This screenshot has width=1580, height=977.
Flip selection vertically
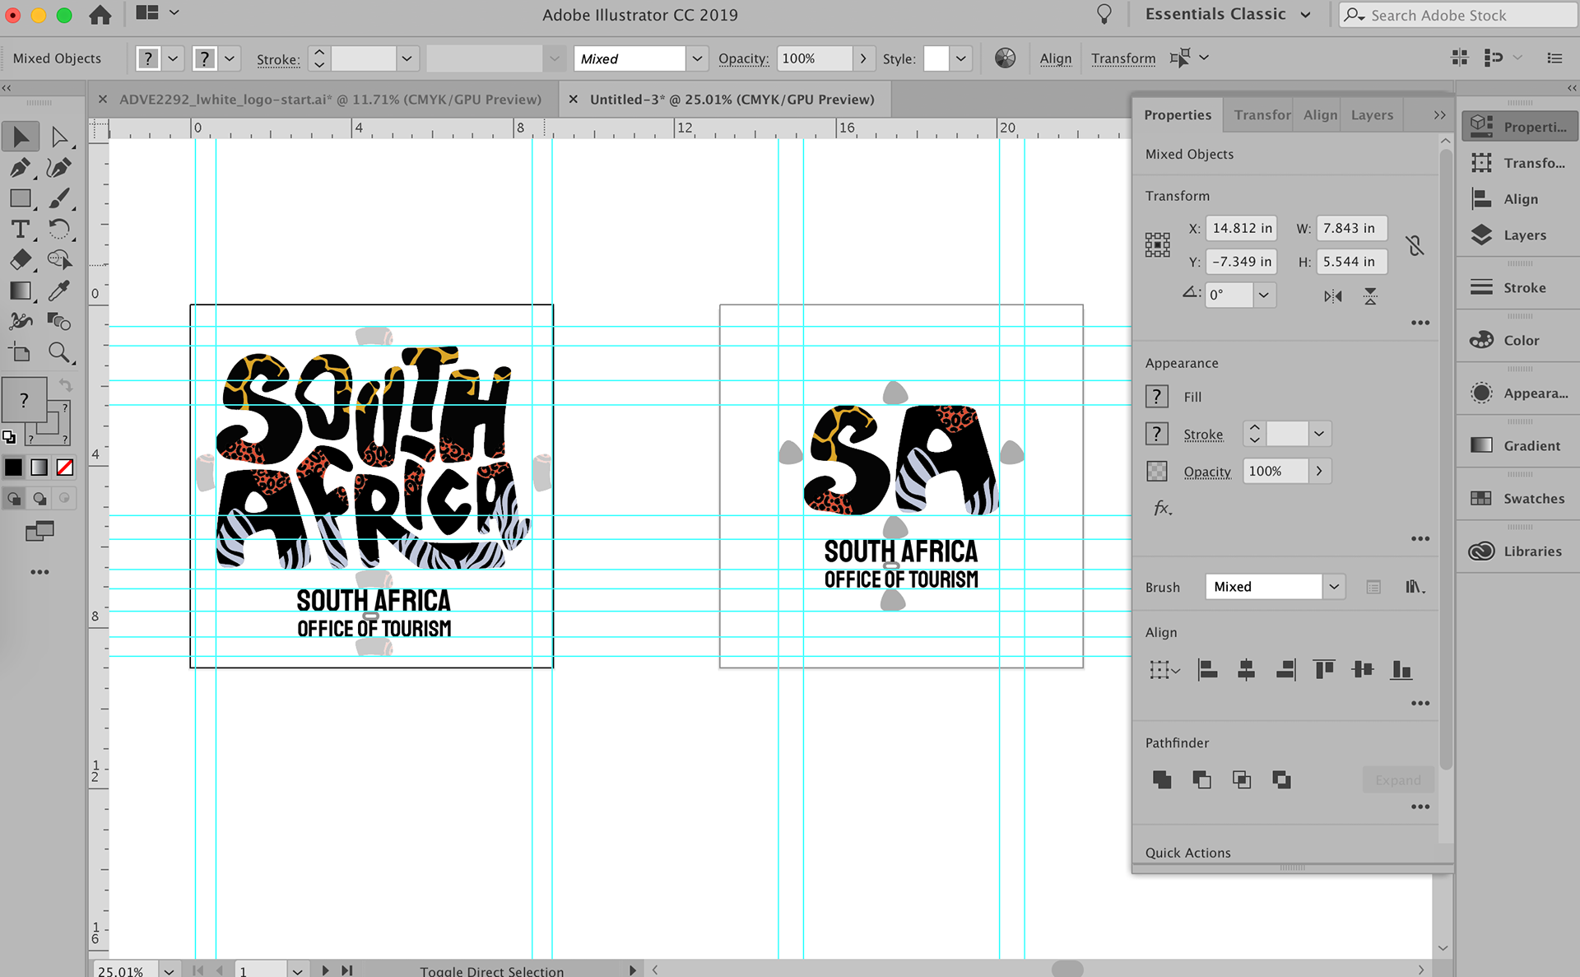(x=1370, y=295)
